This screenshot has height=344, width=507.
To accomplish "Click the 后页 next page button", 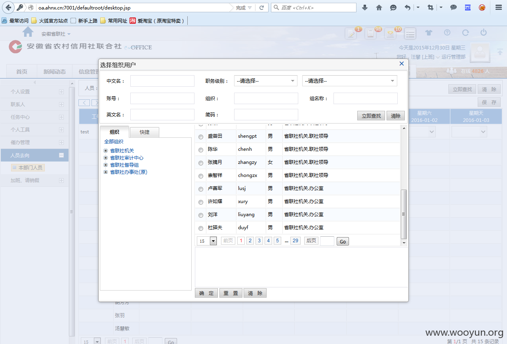I will (311, 241).
